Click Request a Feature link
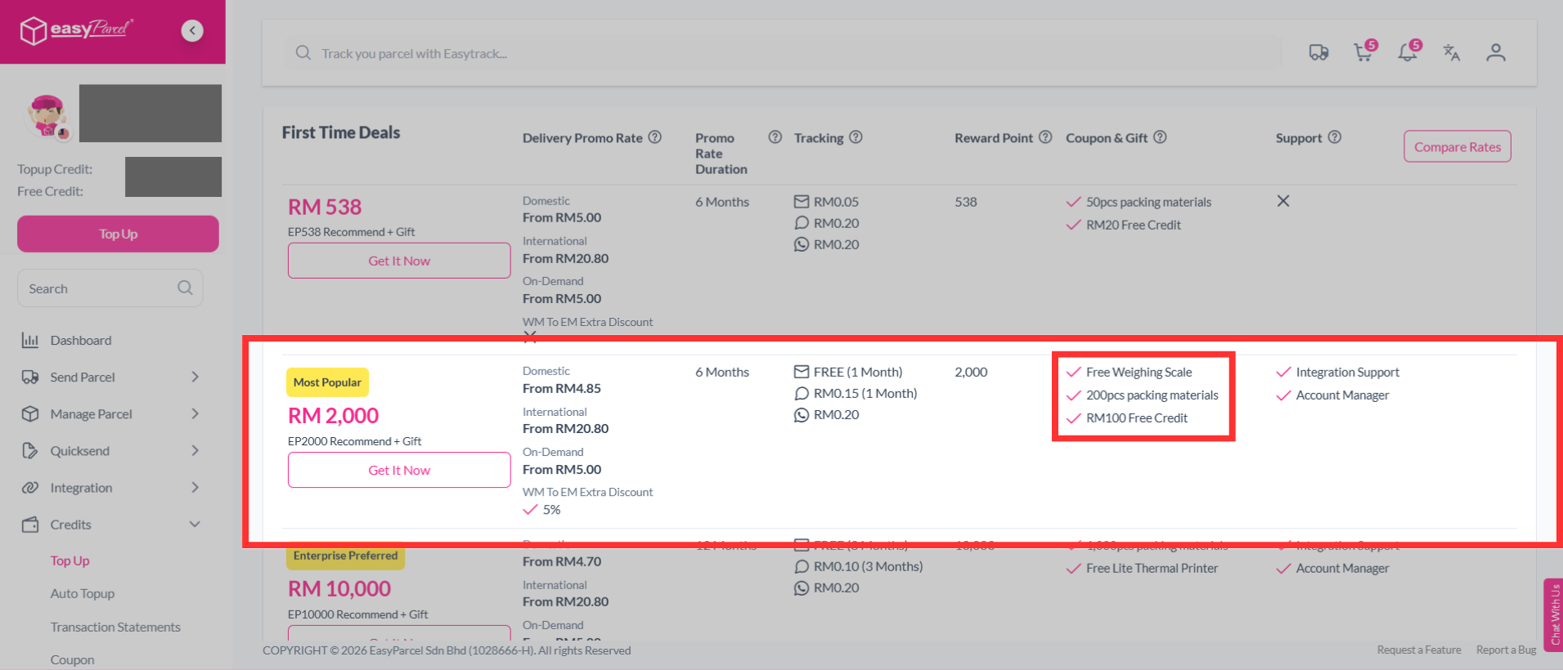The image size is (1563, 670). (x=1419, y=650)
